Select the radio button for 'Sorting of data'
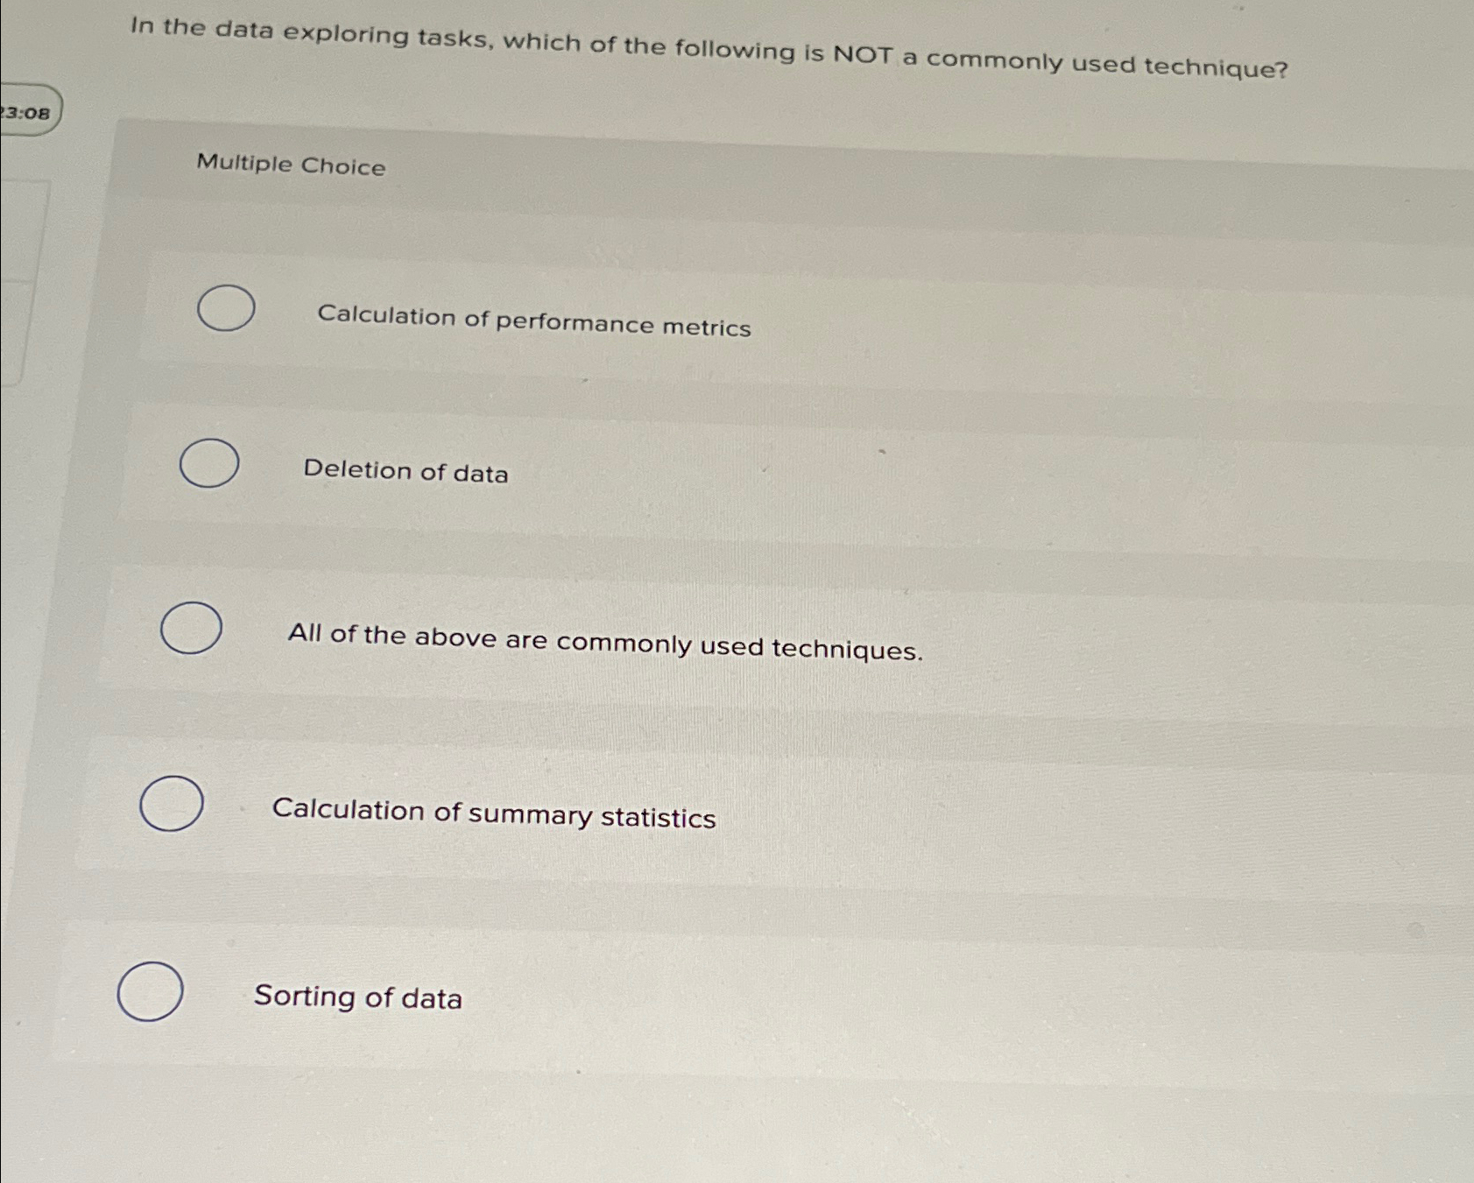Image resolution: width=1474 pixels, height=1183 pixels. click(x=151, y=992)
